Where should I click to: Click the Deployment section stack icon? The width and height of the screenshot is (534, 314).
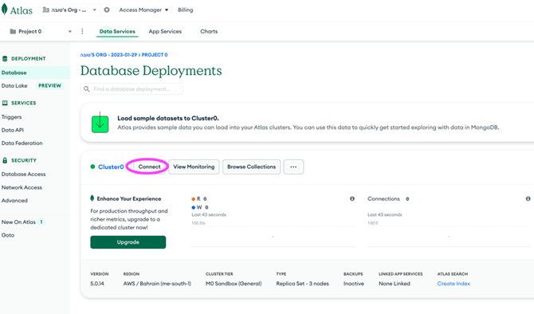5,59
